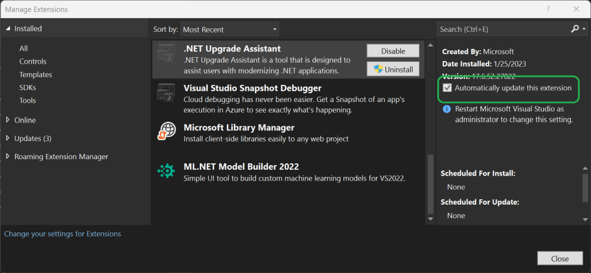Screen dimensions: 591x273
Task: Select the Controls category
Action: (x=33, y=61)
